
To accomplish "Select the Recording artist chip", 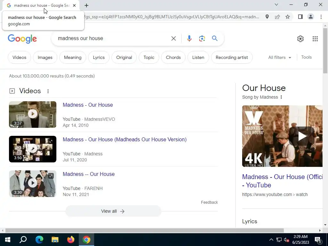I will tap(232, 57).
